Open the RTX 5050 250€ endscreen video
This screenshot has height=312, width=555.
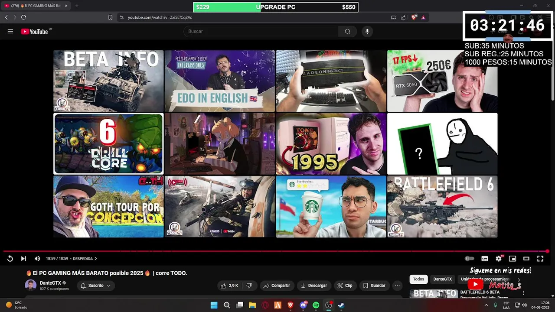pos(442,81)
